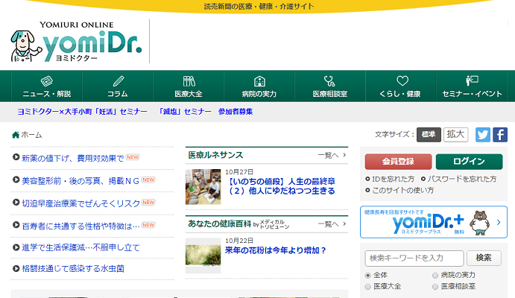Select the 全体 search scope radio button
The image size is (515, 298).
[x=368, y=276]
